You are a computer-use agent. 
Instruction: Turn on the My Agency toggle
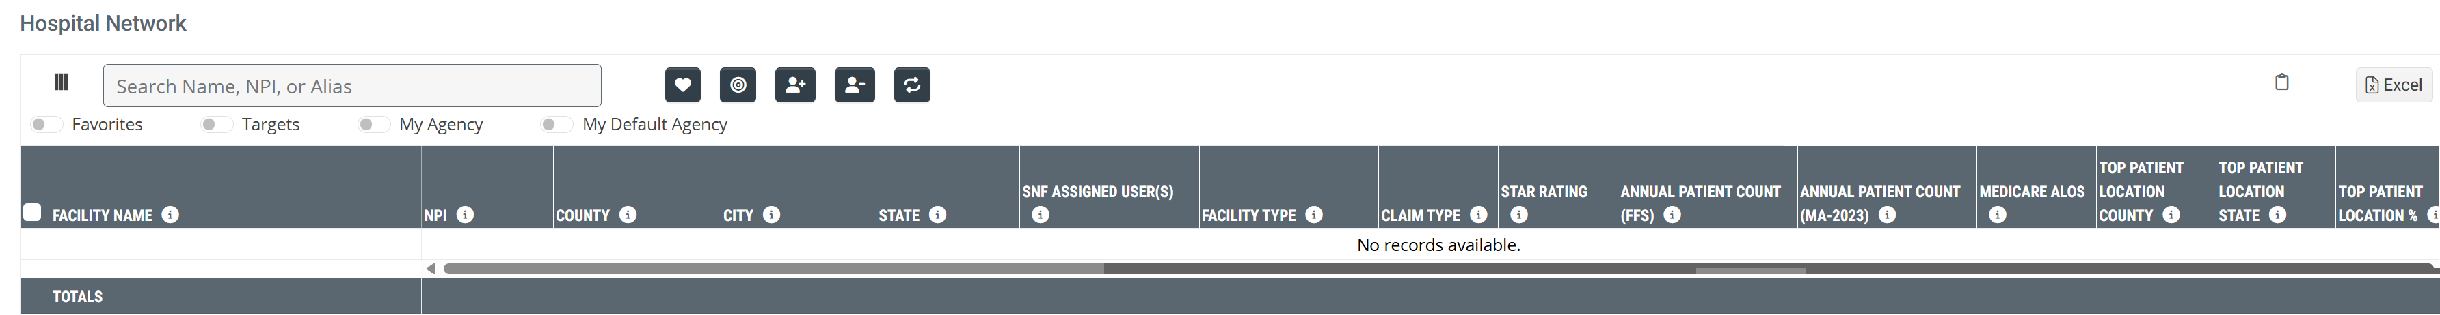pyautogui.click(x=373, y=125)
